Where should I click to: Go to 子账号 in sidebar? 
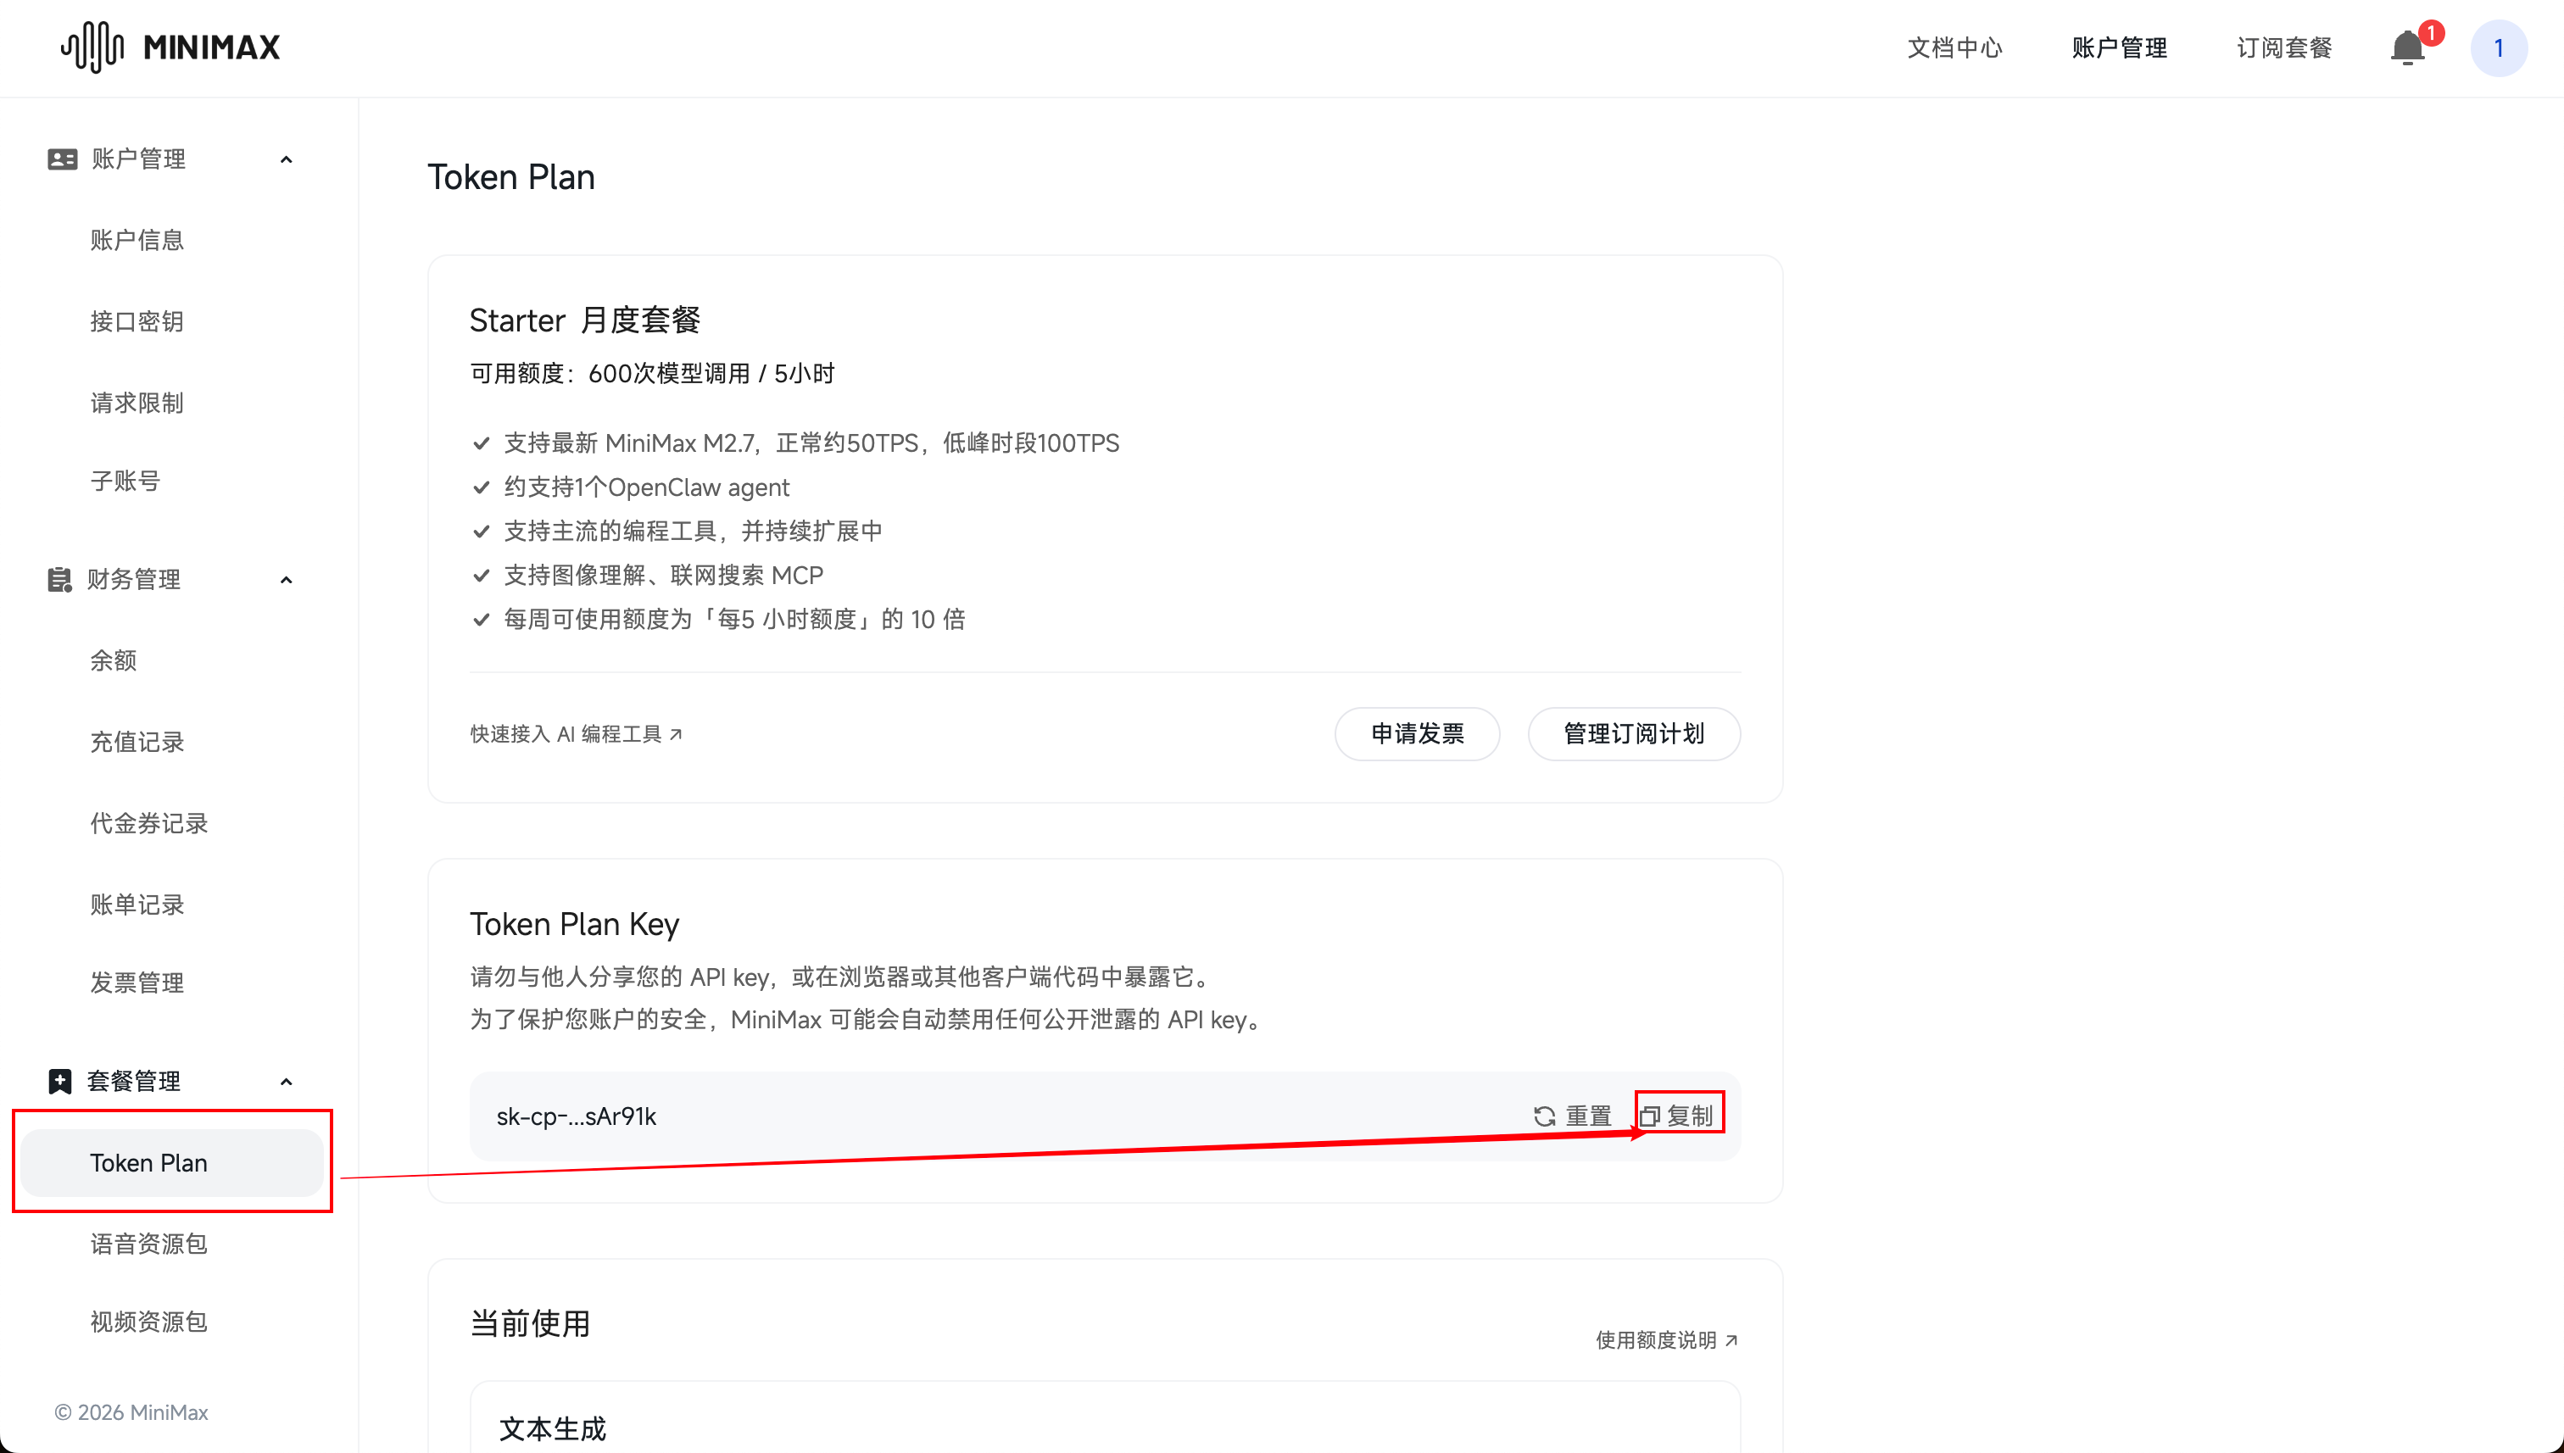125,481
